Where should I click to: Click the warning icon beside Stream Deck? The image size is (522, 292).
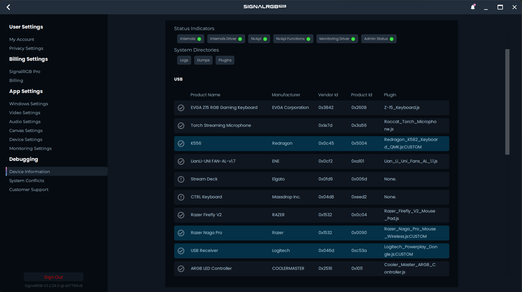(181, 179)
